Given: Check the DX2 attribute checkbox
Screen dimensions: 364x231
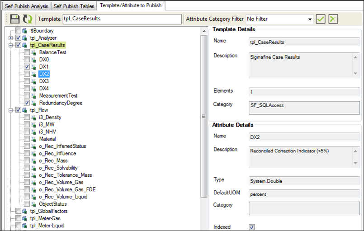Looking at the screenshot, I should click(x=27, y=74).
